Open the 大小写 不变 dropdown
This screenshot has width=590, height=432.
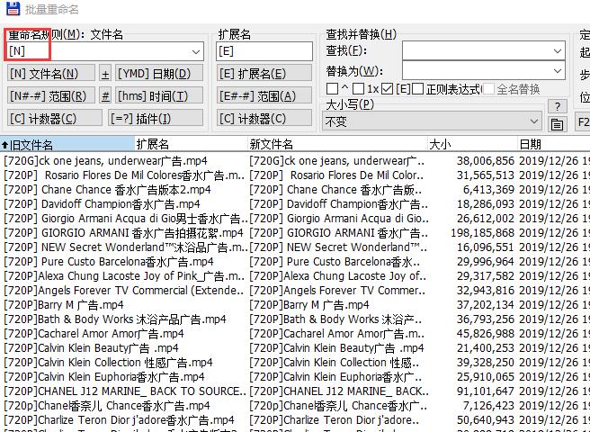pyautogui.click(x=432, y=121)
